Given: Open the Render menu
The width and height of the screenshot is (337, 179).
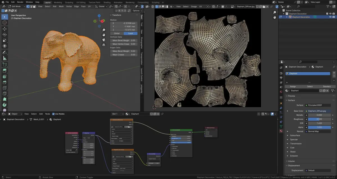Looking at the screenshot, I should (x=20, y=2).
